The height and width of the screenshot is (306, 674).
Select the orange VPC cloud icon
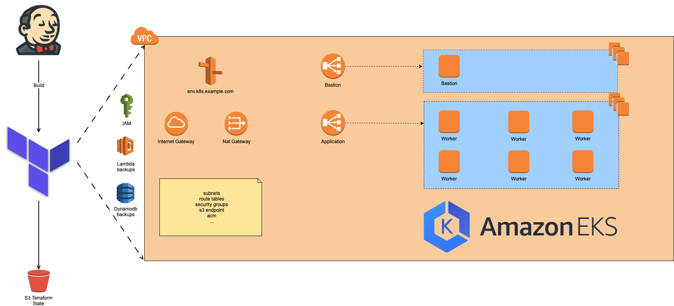[x=144, y=36]
